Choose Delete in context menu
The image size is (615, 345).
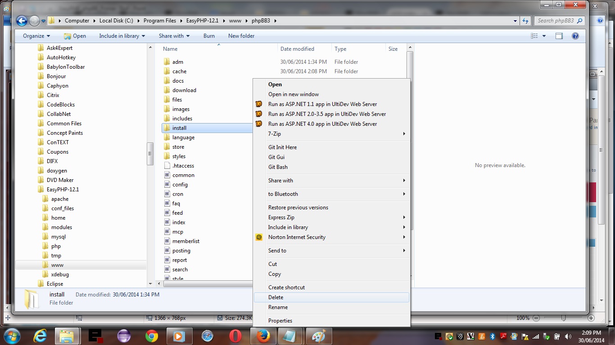pyautogui.click(x=331, y=297)
